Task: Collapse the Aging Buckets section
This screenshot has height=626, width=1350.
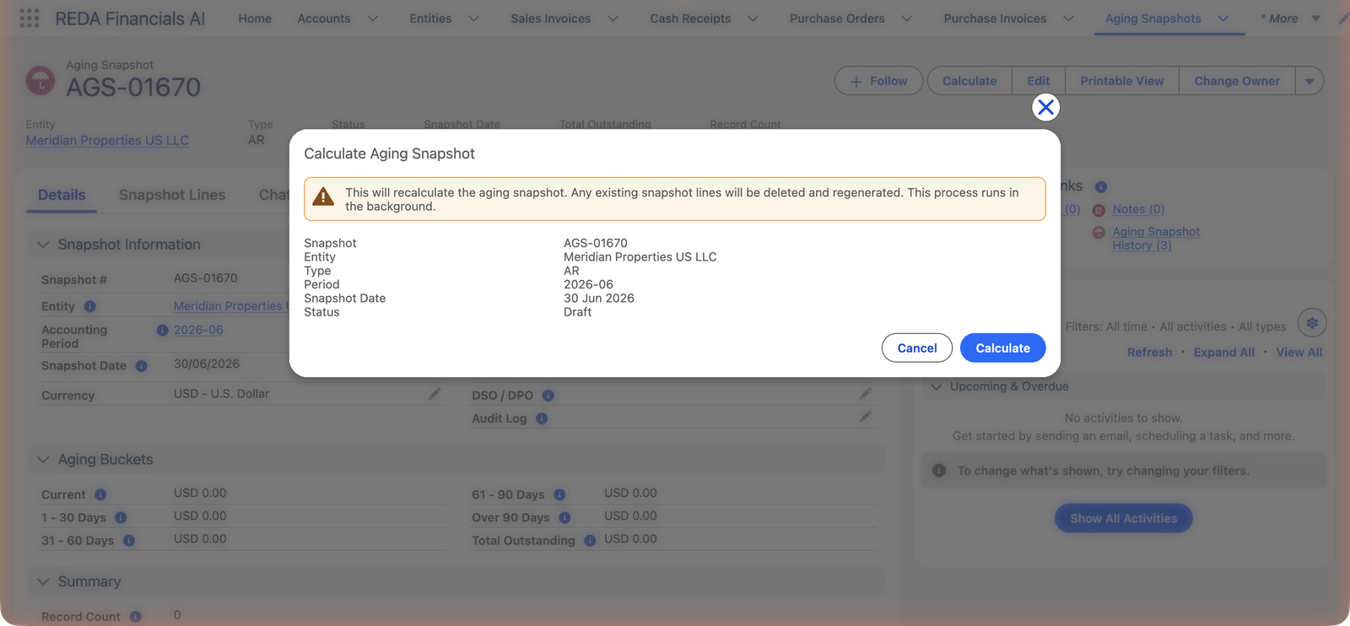Action: click(x=43, y=460)
